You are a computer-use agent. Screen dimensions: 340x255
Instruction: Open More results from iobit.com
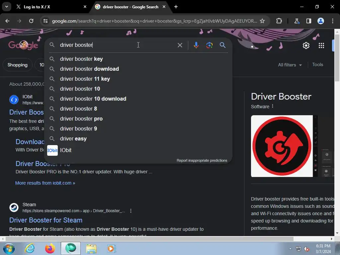pos(45,183)
